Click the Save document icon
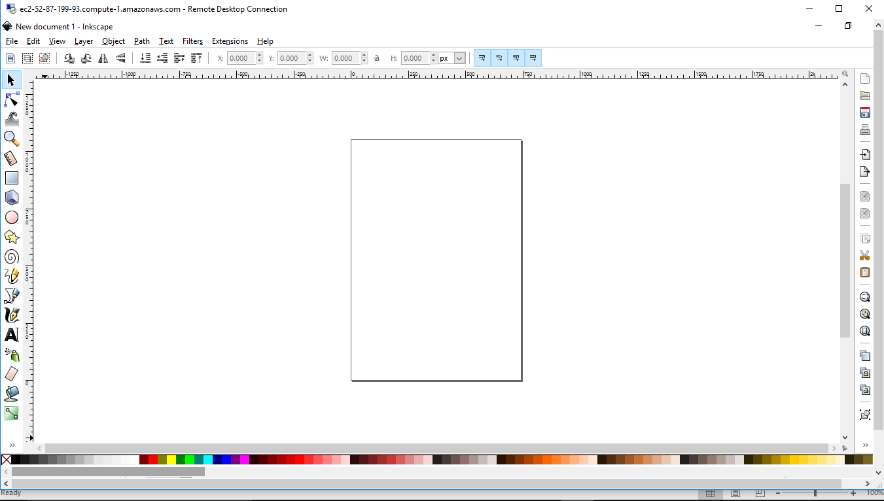The image size is (884, 501). 865,112
